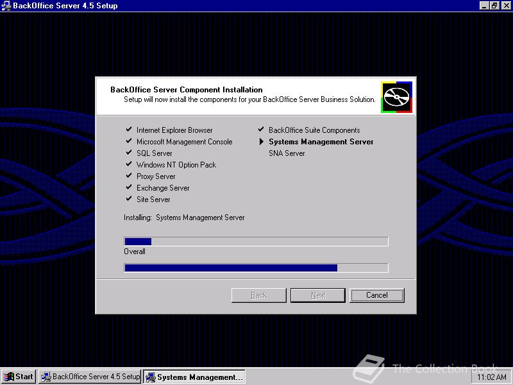Click checkmark beside Exchange Server
This screenshot has height=385, width=513.
(x=129, y=187)
